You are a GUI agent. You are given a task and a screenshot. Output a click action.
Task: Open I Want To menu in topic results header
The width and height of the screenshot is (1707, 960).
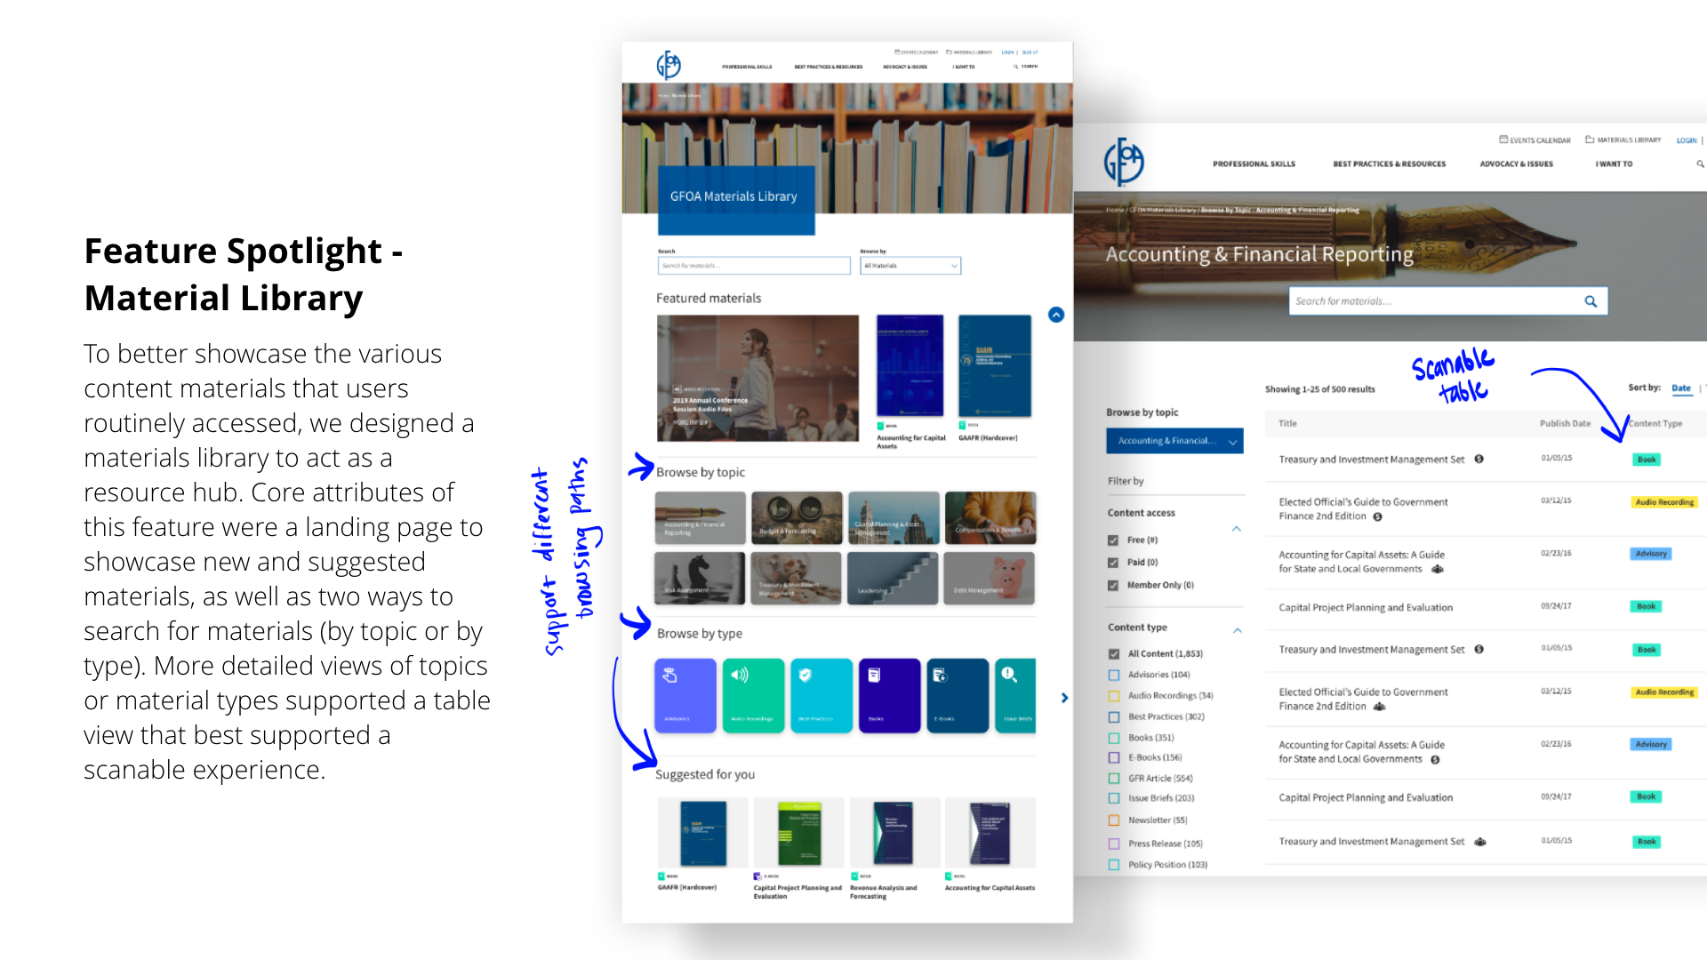point(1614,164)
